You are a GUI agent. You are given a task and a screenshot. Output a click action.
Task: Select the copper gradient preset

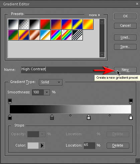[34, 35]
